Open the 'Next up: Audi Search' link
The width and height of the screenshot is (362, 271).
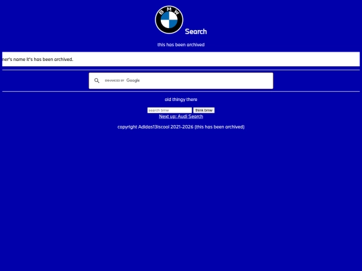[181, 116]
